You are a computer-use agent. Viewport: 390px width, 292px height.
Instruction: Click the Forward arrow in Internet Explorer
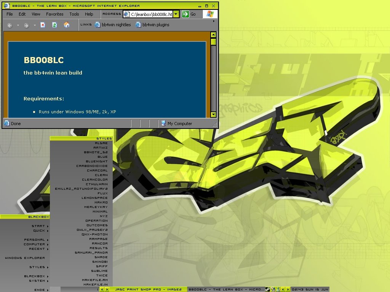pos(26,25)
